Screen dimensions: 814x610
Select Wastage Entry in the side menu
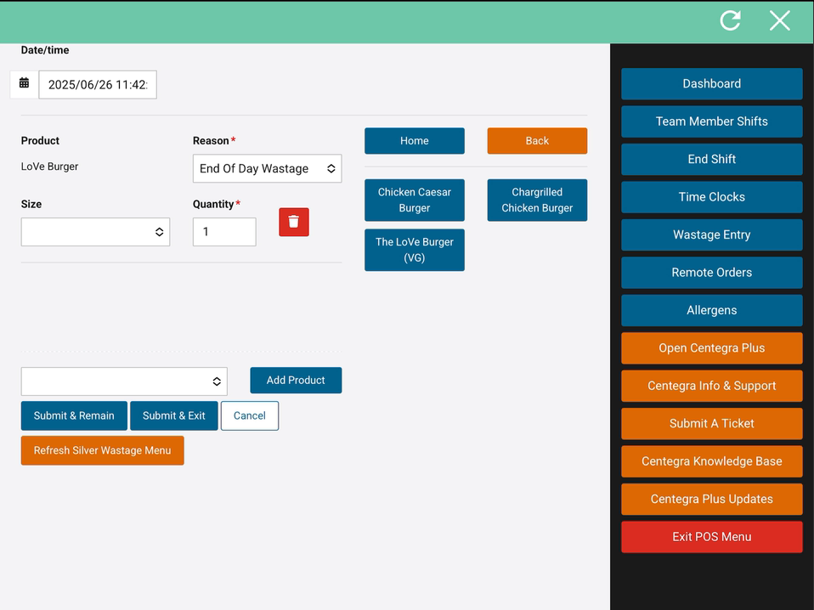[711, 234]
